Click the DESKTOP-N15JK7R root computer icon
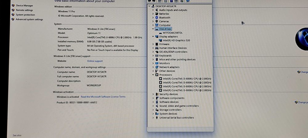This screenshot has height=138, width=308. coord(153,6)
